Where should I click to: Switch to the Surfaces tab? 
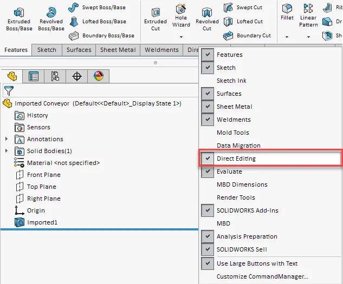click(x=79, y=50)
